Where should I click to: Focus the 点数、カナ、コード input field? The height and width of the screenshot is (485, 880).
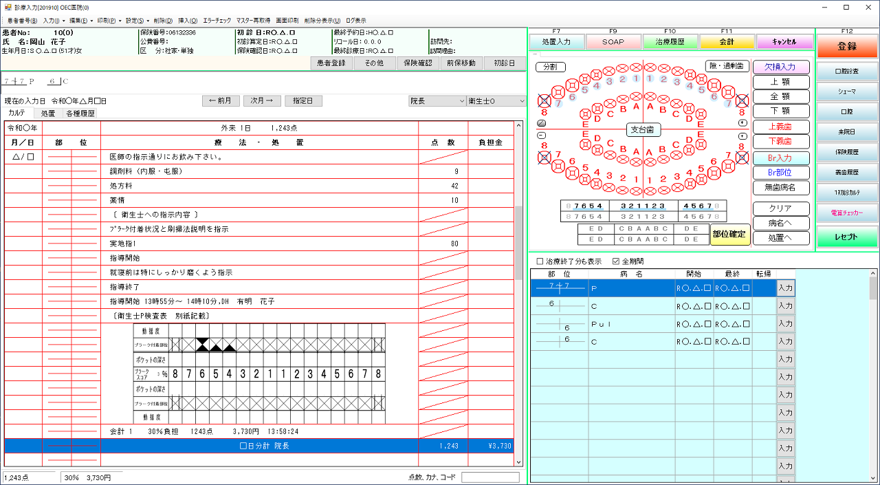click(x=490, y=477)
